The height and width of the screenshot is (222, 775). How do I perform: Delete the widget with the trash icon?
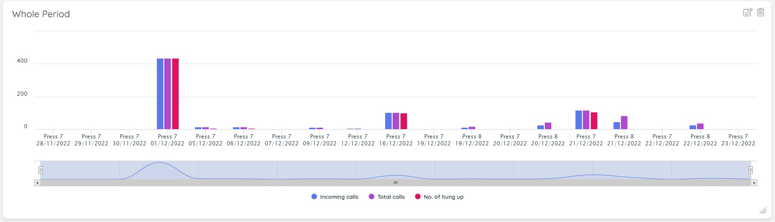point(761,13)
